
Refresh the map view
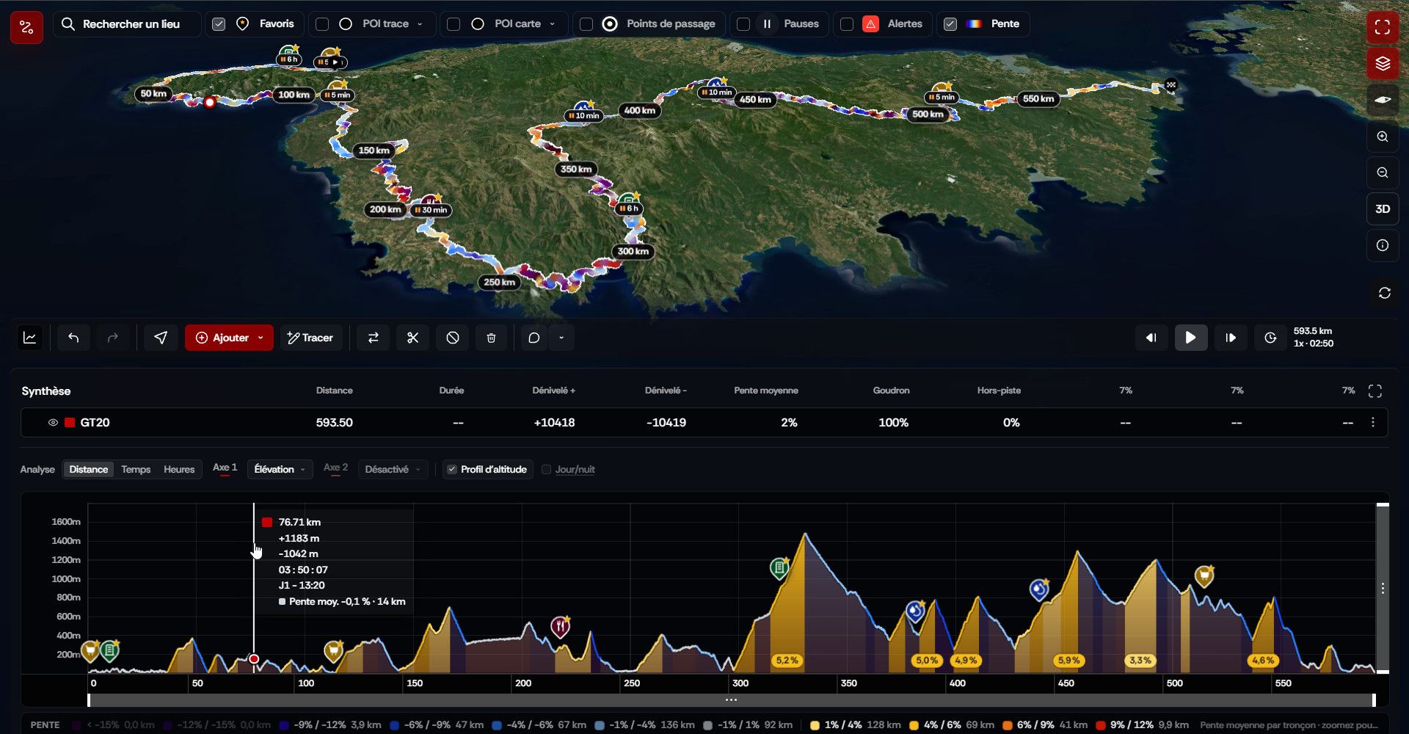point(1384,293)
